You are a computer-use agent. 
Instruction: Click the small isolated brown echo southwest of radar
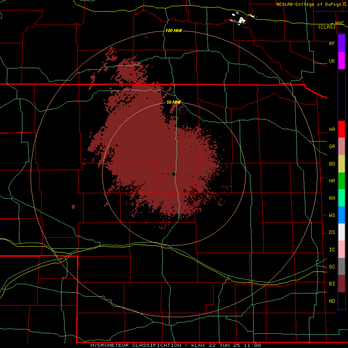tap(73, 206)
